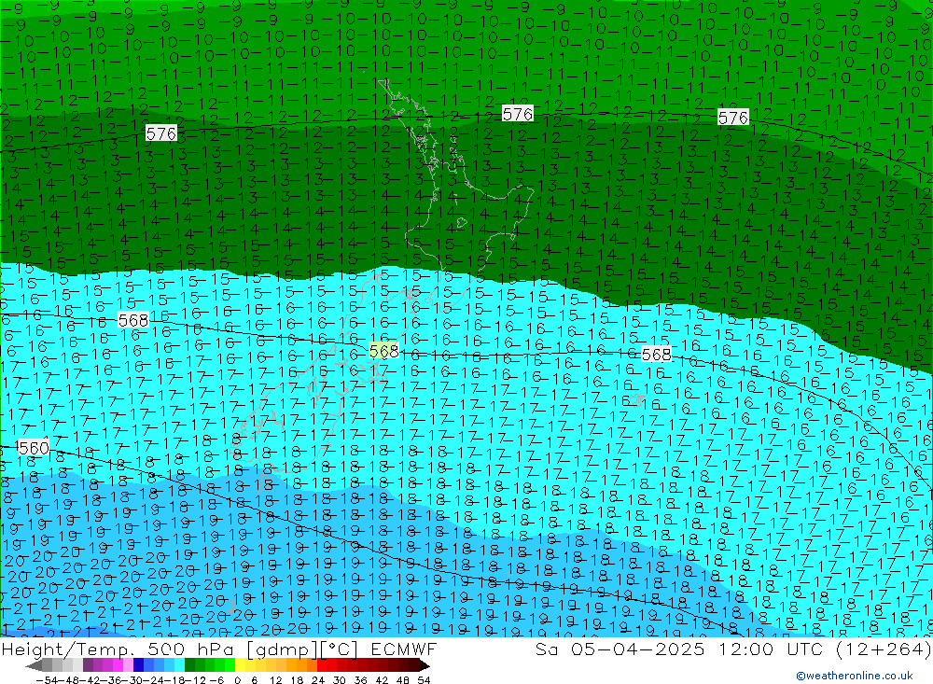Viewport: 933px width, 684px height.
Task: Click the leftmost 568 contour label
Action: click(133, 320)
